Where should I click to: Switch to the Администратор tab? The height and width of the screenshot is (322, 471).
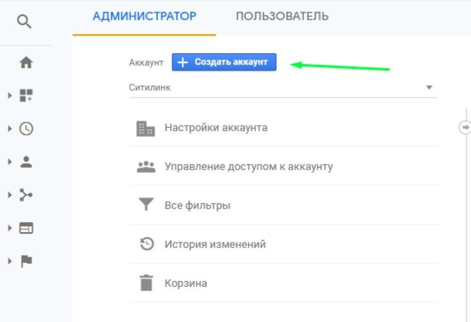(x=144, y=17)
